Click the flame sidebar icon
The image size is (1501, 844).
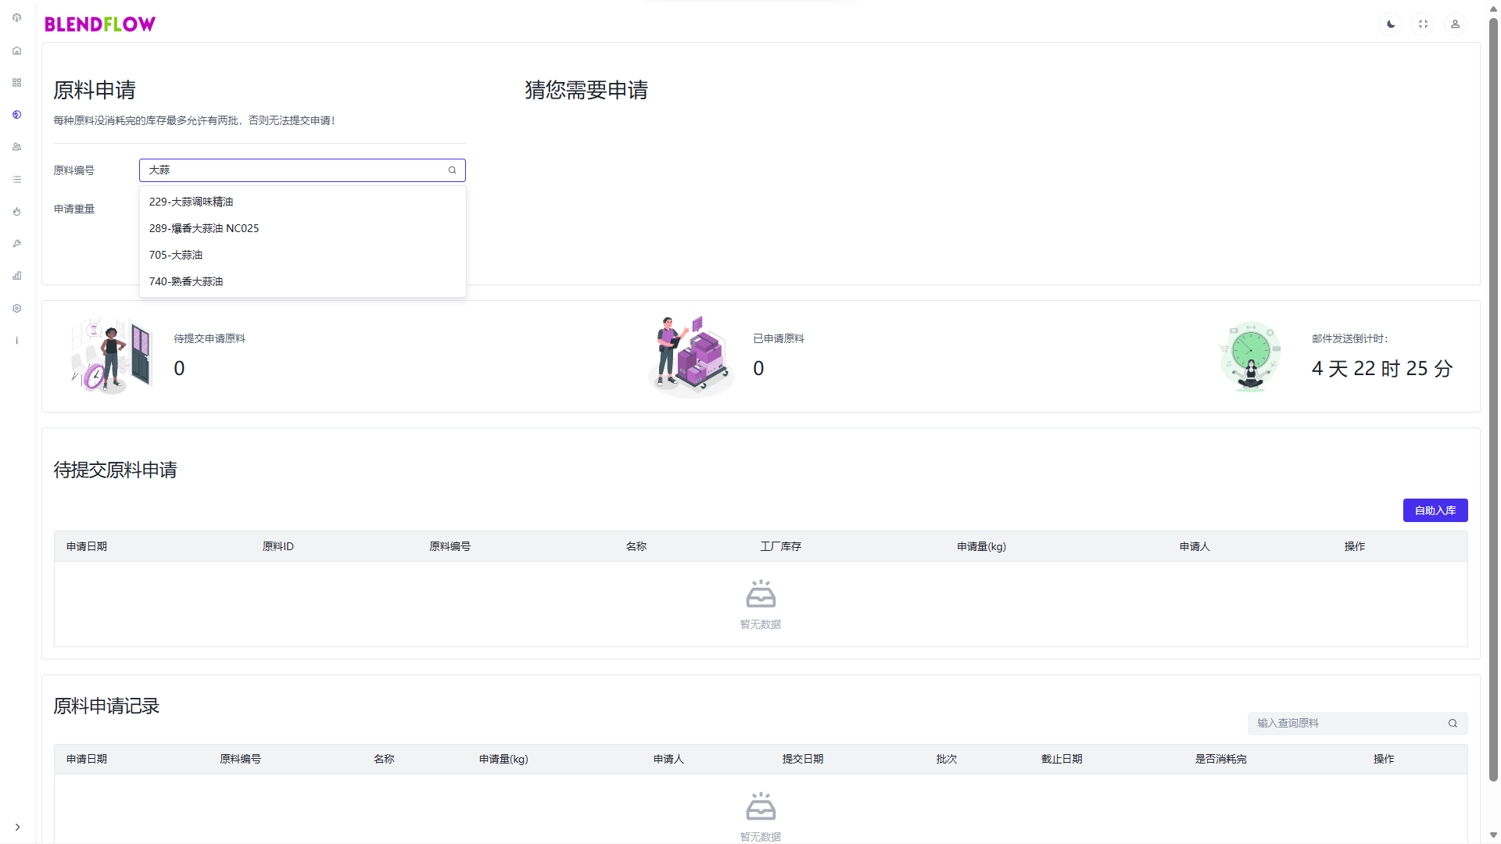point(16,212)
